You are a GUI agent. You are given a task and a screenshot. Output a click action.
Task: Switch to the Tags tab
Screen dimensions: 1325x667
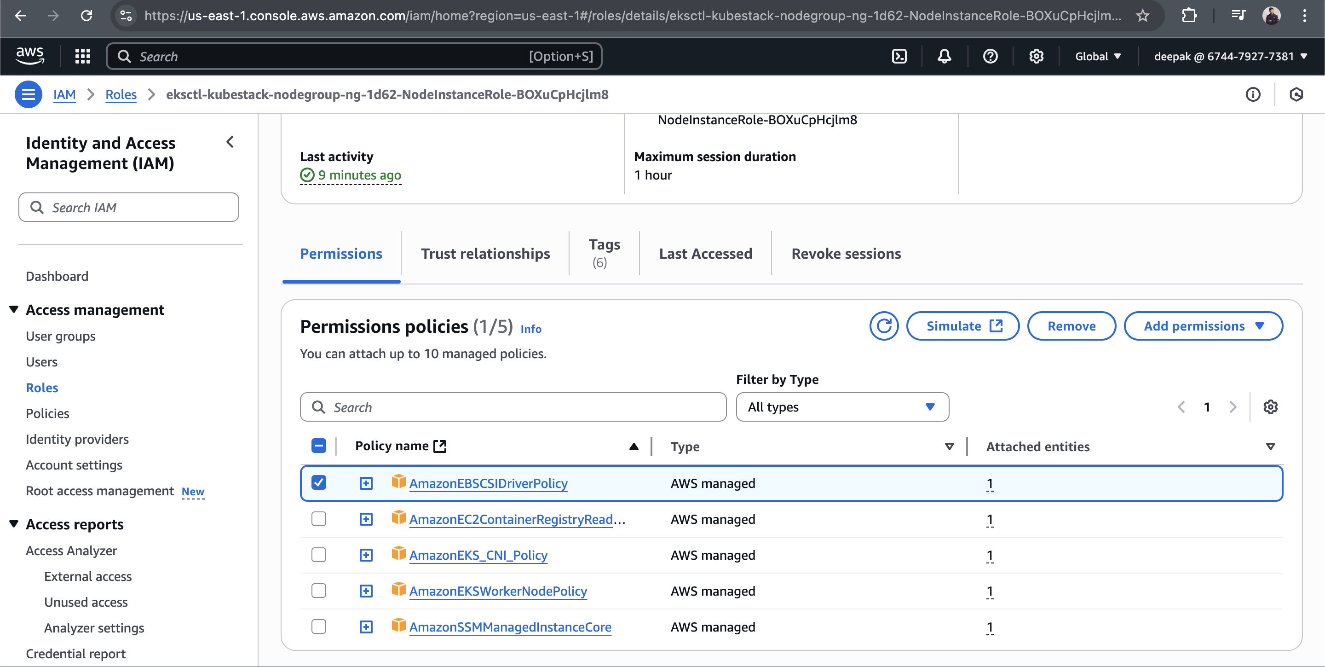tap(605, 253)
